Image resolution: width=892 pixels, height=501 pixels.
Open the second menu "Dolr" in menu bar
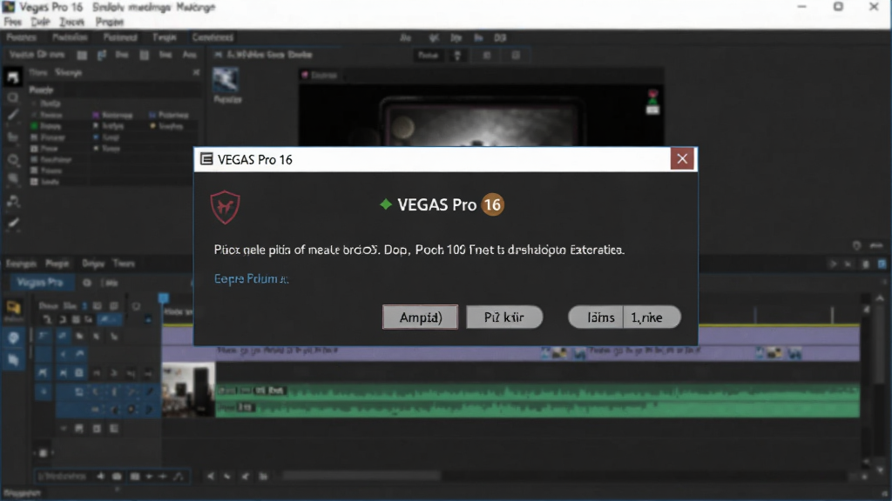pyautogui.click(x=40, y=22)
